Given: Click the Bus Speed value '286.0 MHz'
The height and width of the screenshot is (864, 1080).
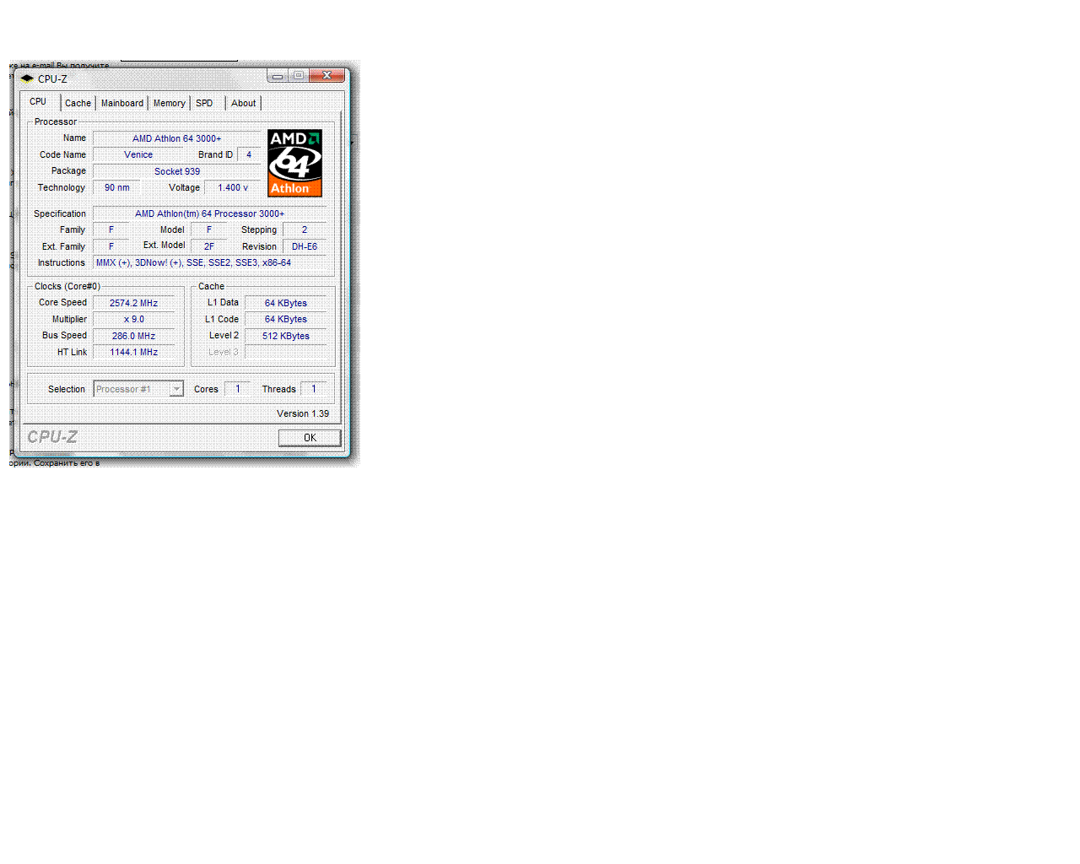Looking at the screenshot, I should (x=133, y=336).
